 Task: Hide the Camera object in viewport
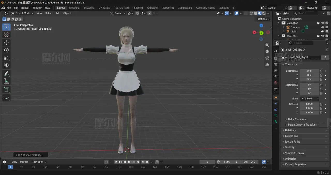coord(322,27)
